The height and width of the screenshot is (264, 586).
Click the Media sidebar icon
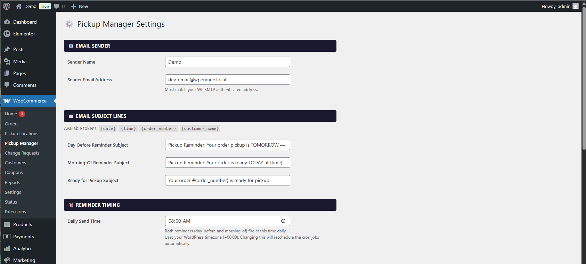7,61
